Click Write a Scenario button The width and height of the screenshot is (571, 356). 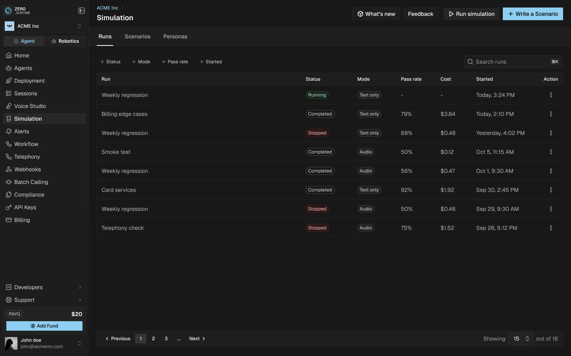click(533, 14)
